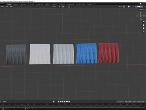Toggle the preview range clock icon
The height and width of the screenshot is (110, 146).
click(x=126, y=101)
